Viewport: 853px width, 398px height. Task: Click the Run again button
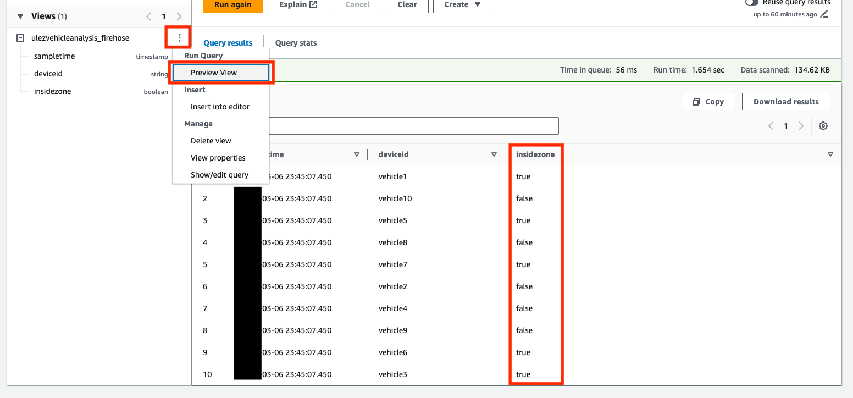(233, 5)
